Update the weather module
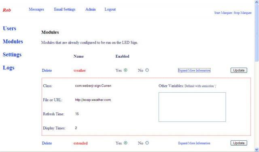This screenshot has height=152, width=259. click(x=239, y=70)
